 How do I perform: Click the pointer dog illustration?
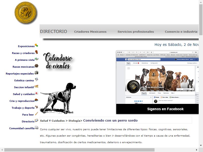pos(58,98)
